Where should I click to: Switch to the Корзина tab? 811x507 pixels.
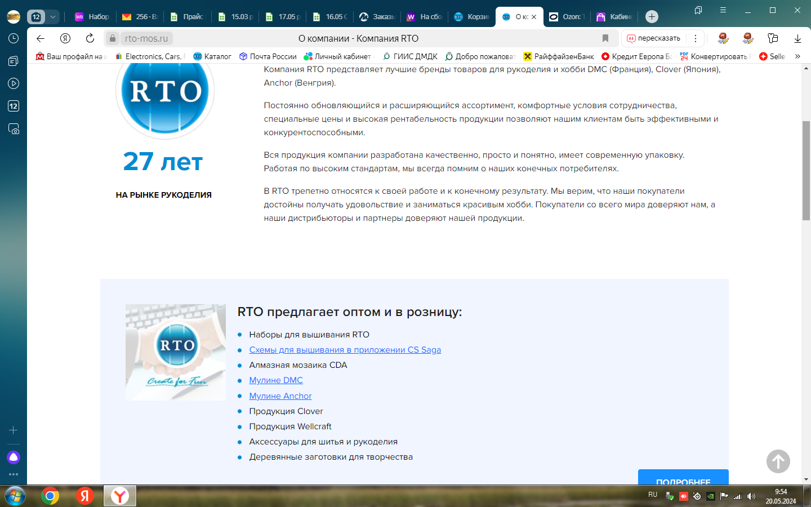471,16
